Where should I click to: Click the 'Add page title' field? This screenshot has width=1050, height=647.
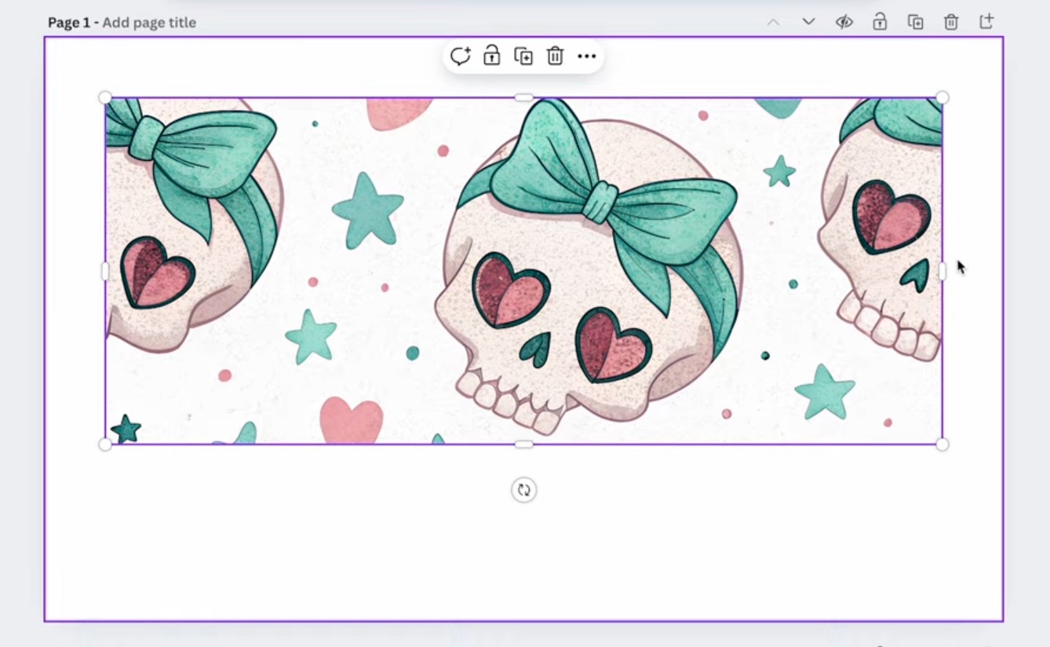tap(149, 23)
